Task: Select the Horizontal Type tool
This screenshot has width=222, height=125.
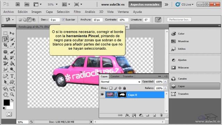Action: 12,76
